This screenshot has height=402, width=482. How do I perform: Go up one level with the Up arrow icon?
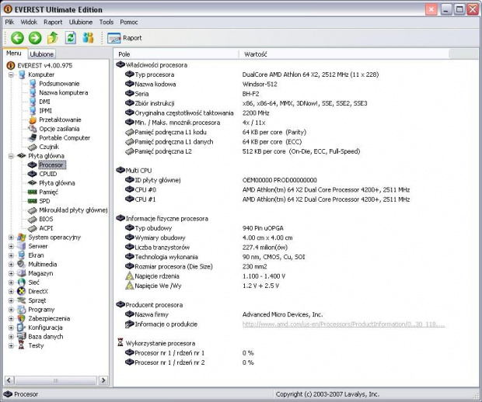pos(53,38)
